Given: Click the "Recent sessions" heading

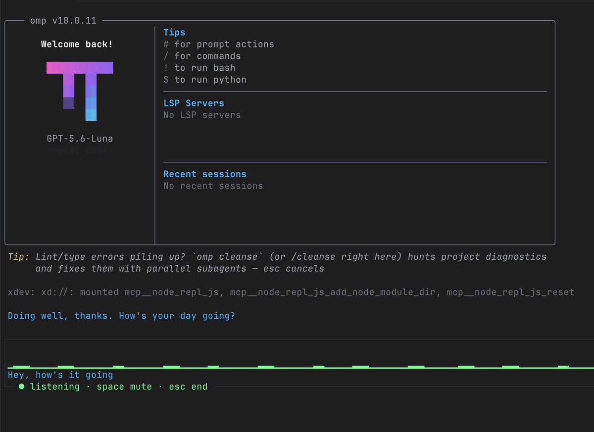Looking at the screenshot, I should coord(205,174).
